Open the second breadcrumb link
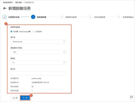Screen dimensions: 135x102 coord(19,2)
